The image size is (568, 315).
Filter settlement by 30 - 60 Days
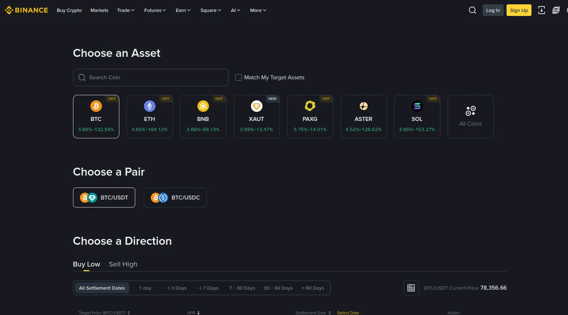pyautogui.click(x=278, y=288)
